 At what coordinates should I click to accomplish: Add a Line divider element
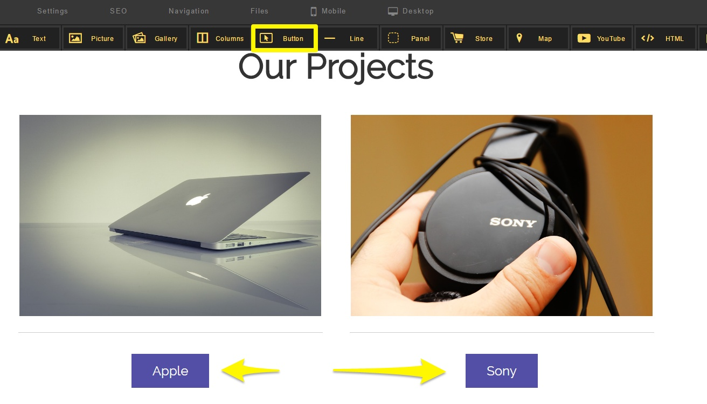point(348,38)
